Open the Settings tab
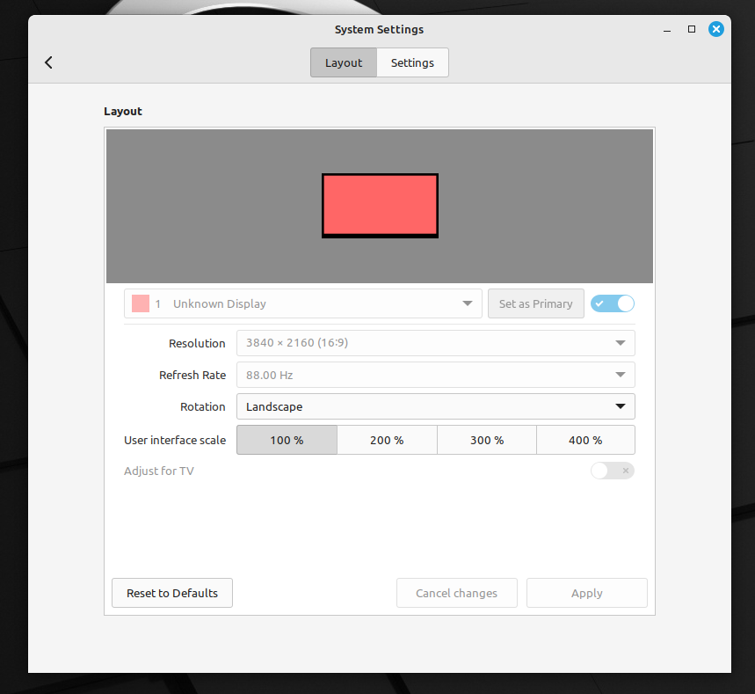The height and width of the screenshot is (694, 755). point(412,62)
